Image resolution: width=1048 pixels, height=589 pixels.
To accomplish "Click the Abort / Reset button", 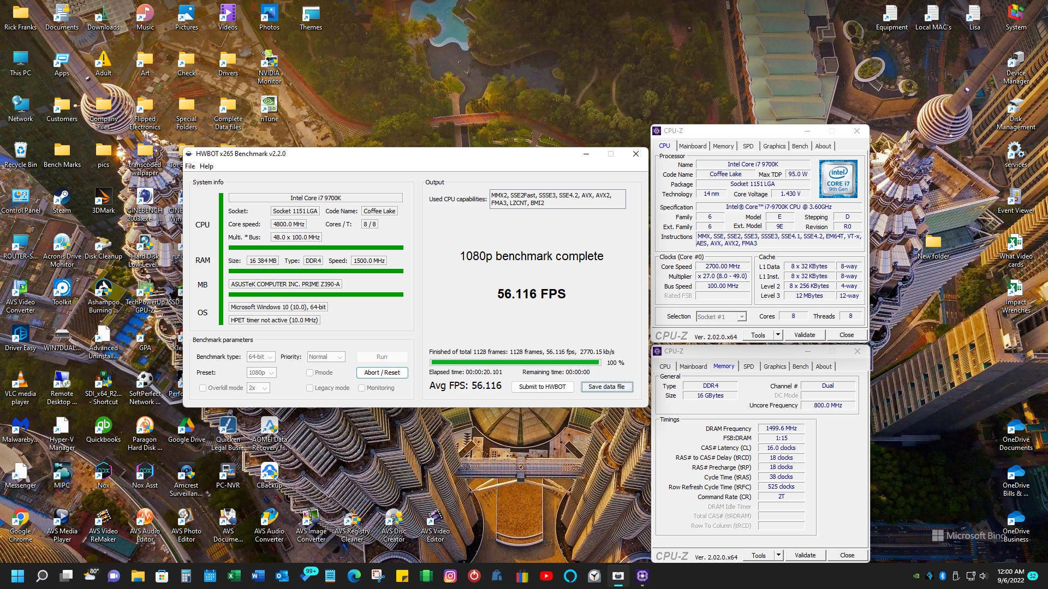I will pos(382,373).
